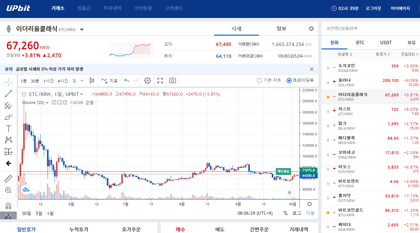The height and width of the screenshot is (233, 420).
Task: Open the Volume indicator settings gear
Action: coord(59,103)
